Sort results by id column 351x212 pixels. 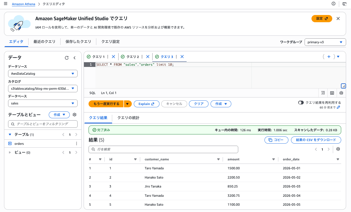click(x=135, y=159)
